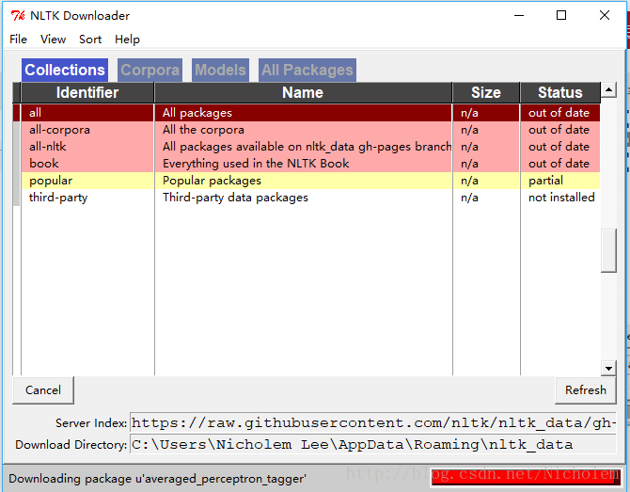Sort by the Size column header
Screen dimensions: 630x492
tap(486, 92)
